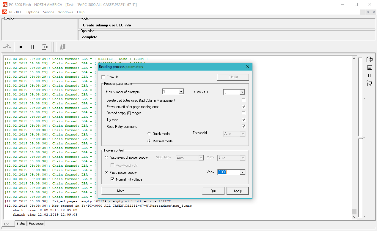Toggle the Read Retry command checkbox
Screen dimensions: 377x231
click(x=244, y=126)
